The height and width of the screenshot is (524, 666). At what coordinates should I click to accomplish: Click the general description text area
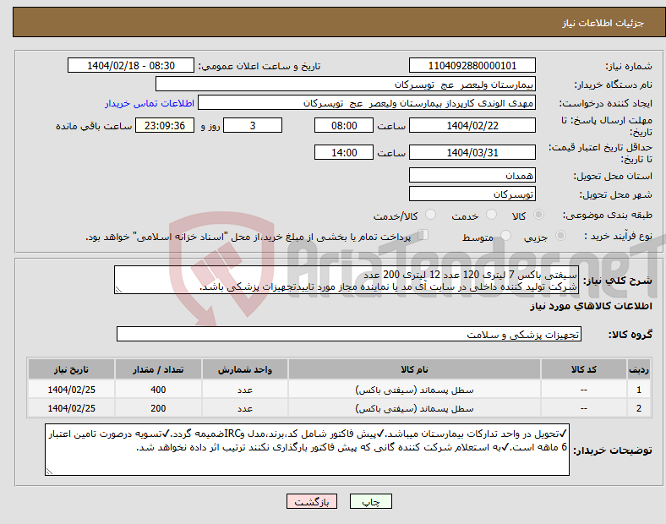pyautogui.click(x=347, y=281)
